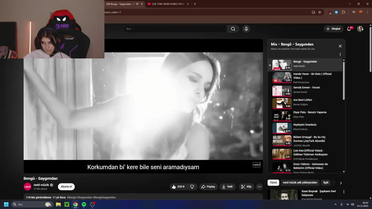This screenshot has width=372, height=209.
Task: Mute the Bengü - Saygımdan tab audio
Action: click(137, 4)
